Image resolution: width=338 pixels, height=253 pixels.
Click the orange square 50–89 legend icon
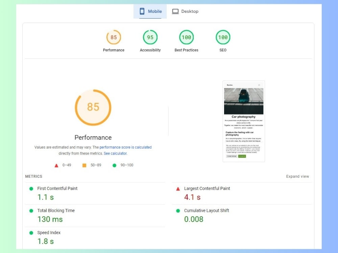point(84,165)
